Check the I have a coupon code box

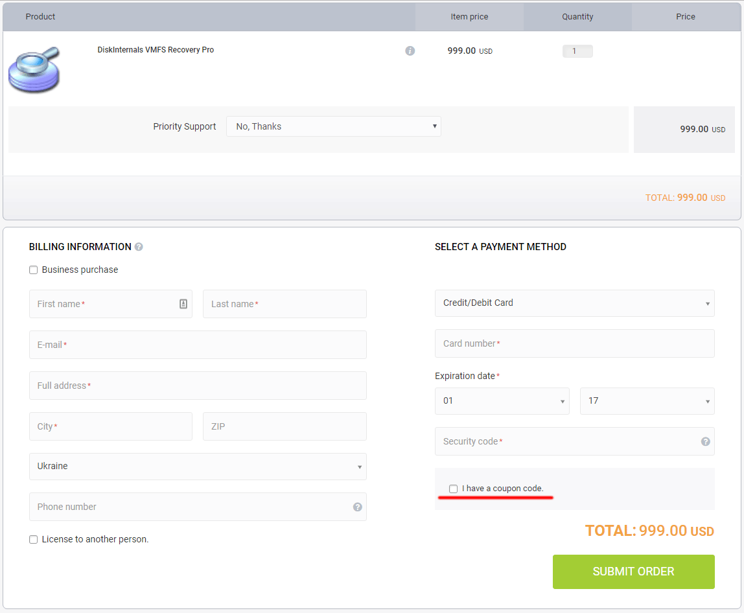(454, 489)
